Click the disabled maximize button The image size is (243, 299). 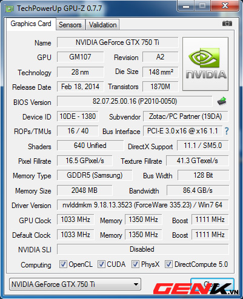coord(202,6)
